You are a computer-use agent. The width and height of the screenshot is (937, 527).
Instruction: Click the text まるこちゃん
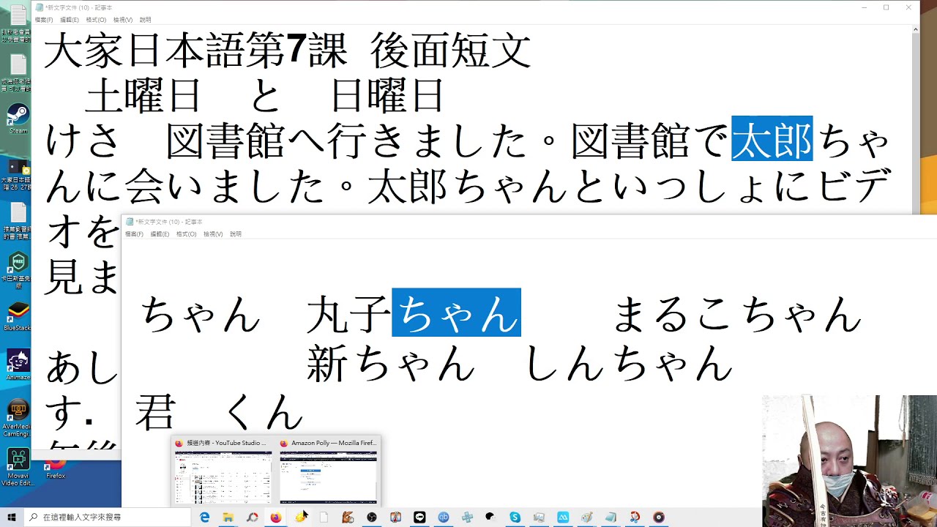(737, 314)
